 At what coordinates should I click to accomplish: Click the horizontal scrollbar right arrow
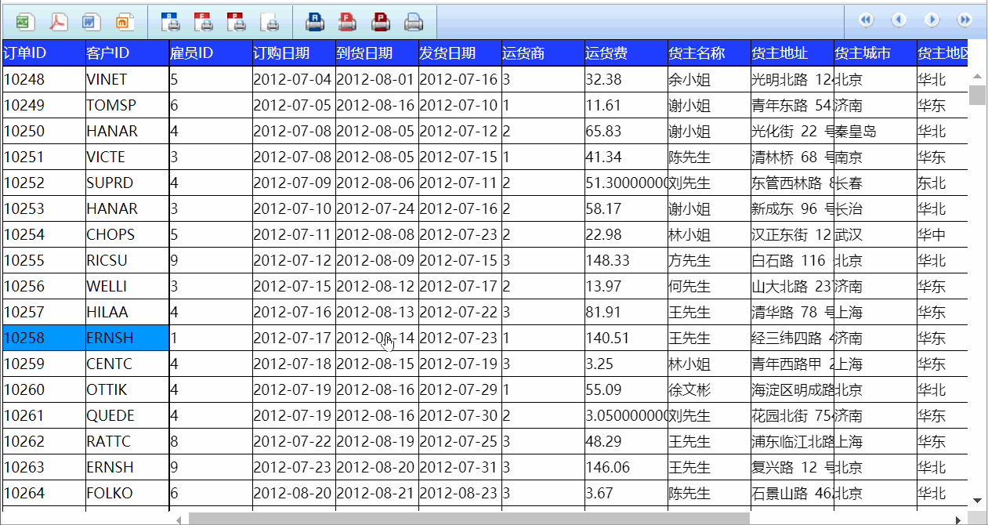coord(957,519)
